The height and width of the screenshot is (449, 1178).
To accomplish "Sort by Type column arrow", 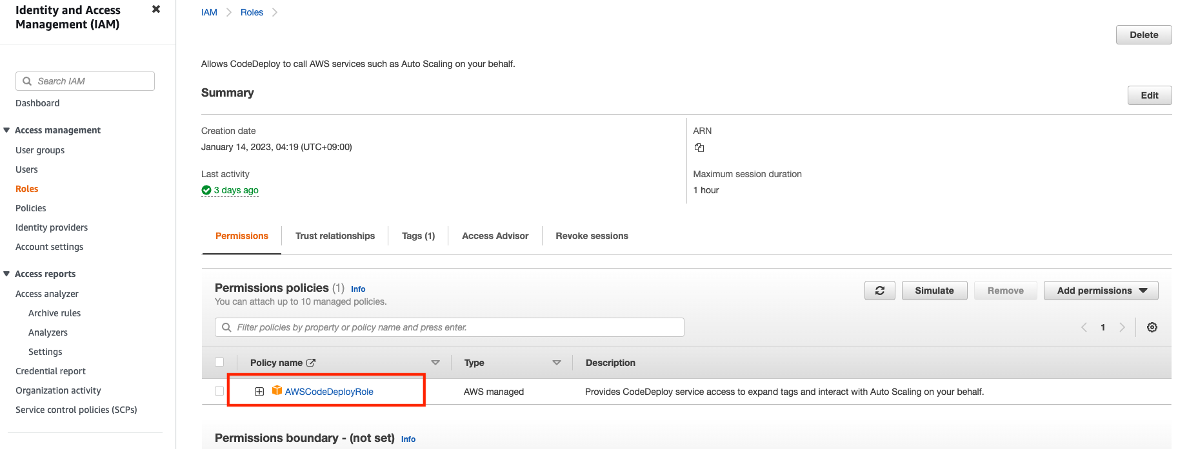I will point(557,363).
